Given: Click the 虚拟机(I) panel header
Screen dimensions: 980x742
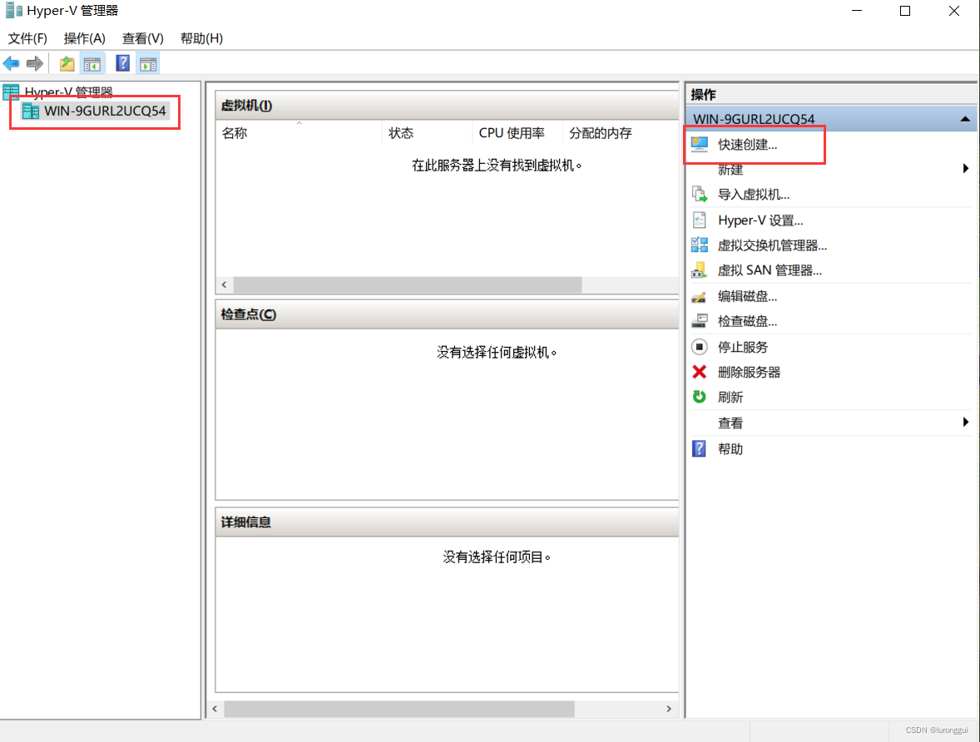Looking at the screenshot, I should coord(447,106).
